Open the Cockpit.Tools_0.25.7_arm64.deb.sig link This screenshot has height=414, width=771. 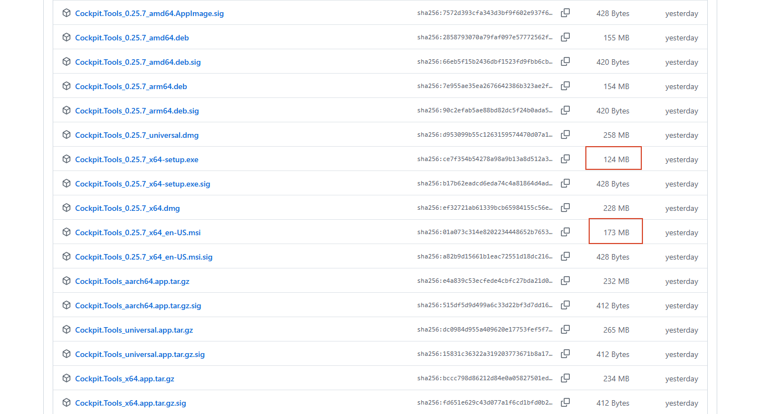pyautogui.click(x=137, y=111)
